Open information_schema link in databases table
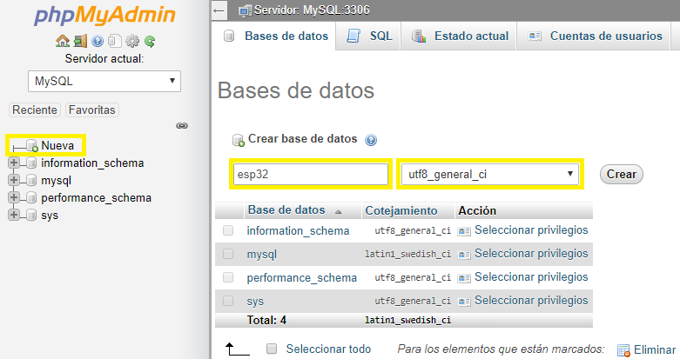The image size is (680, 359). pyautogui.click(x=298, y=231)
